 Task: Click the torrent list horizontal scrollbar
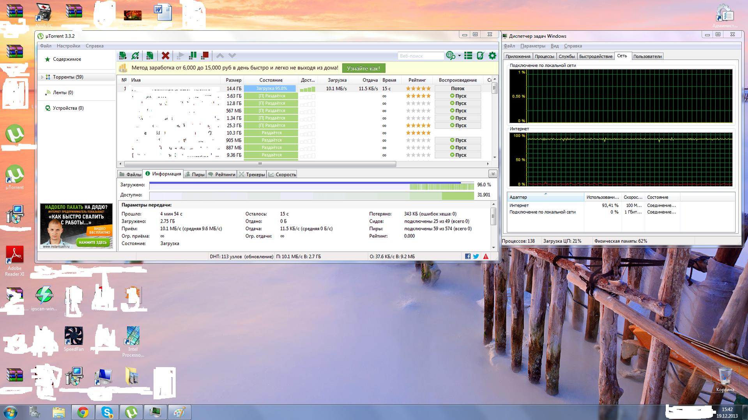tap(260, 164)
